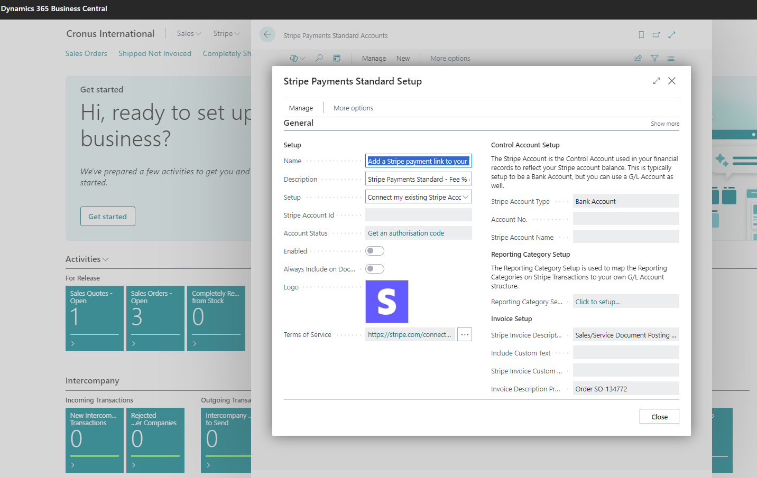Expand the Sales menu in navigation
The width and height of the screenshot is (757, 478).
pyautogui.click(x=189, y=33)
